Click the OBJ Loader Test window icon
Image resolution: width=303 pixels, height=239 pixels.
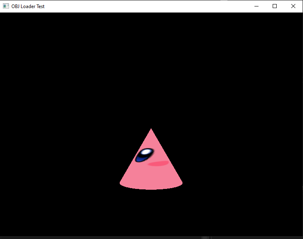tap(6, 6)
